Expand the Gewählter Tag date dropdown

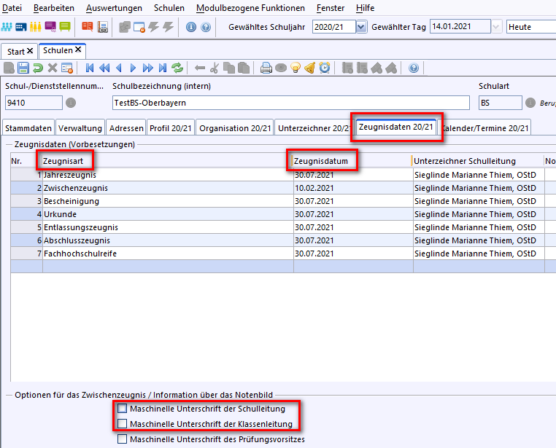496,27
